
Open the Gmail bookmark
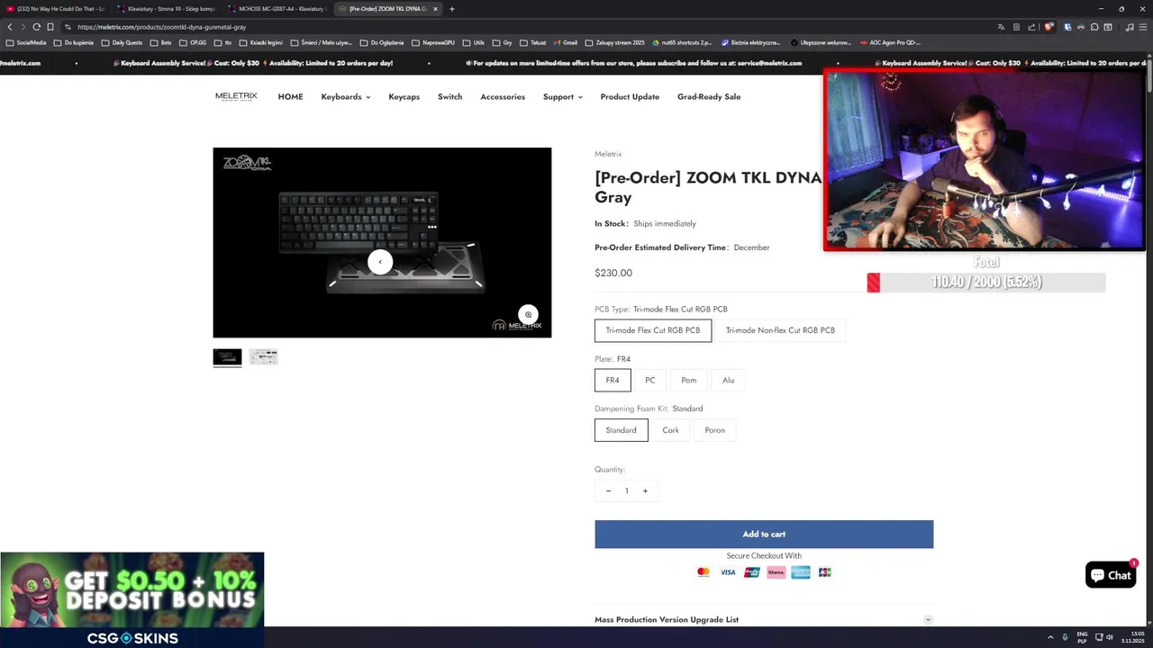click(x=565, y=42)
